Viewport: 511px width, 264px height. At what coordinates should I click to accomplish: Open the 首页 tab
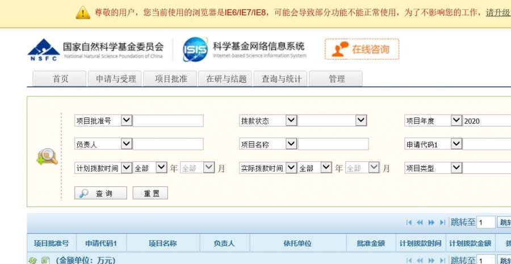click(60, 79)
